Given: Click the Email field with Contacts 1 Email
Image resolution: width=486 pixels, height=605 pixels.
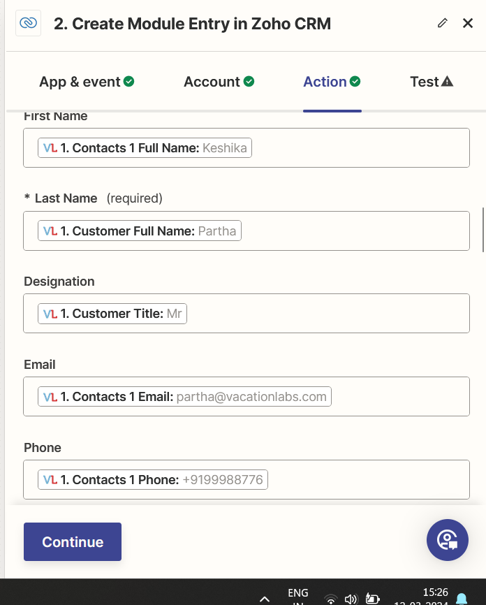Looking at the screenshot, I should click(x=185, y=397).
